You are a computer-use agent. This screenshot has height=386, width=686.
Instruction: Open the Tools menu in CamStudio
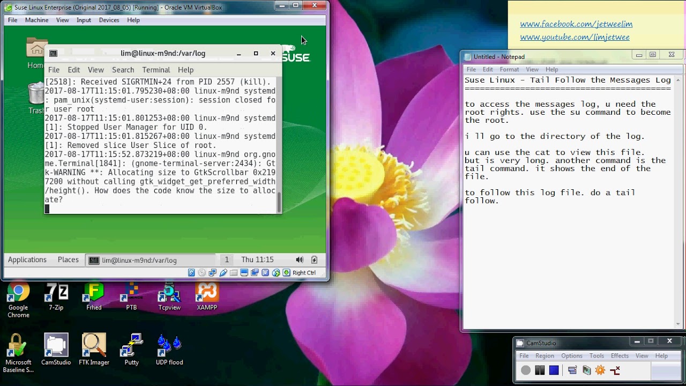click(x=596, y=355)
